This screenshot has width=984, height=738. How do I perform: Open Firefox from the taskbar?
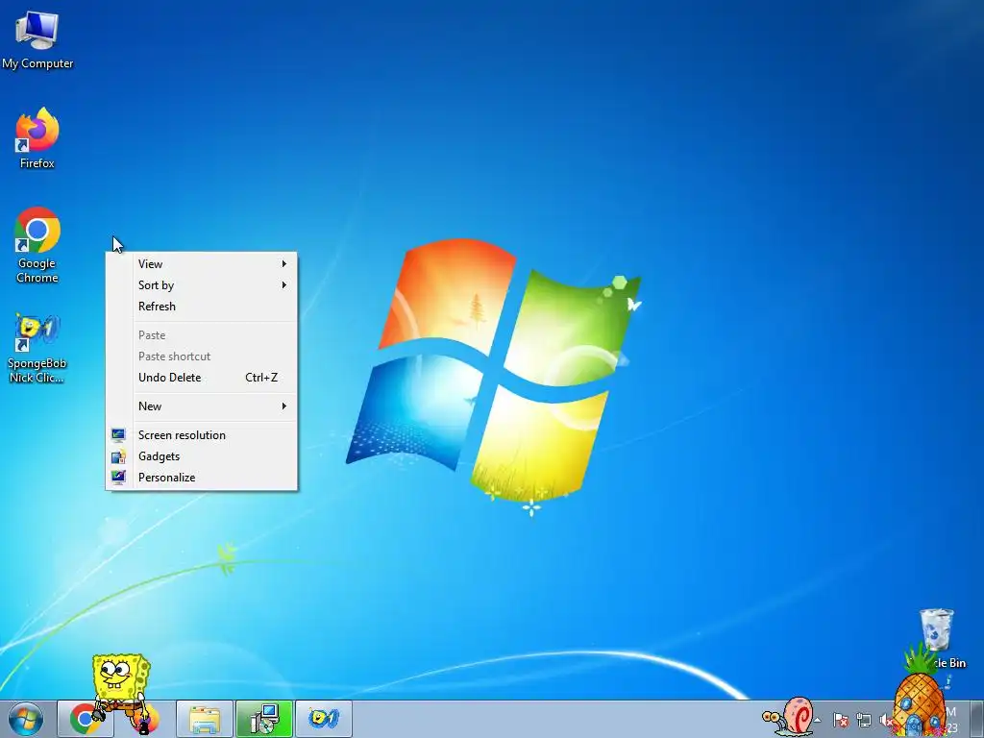tap(147, 719)
